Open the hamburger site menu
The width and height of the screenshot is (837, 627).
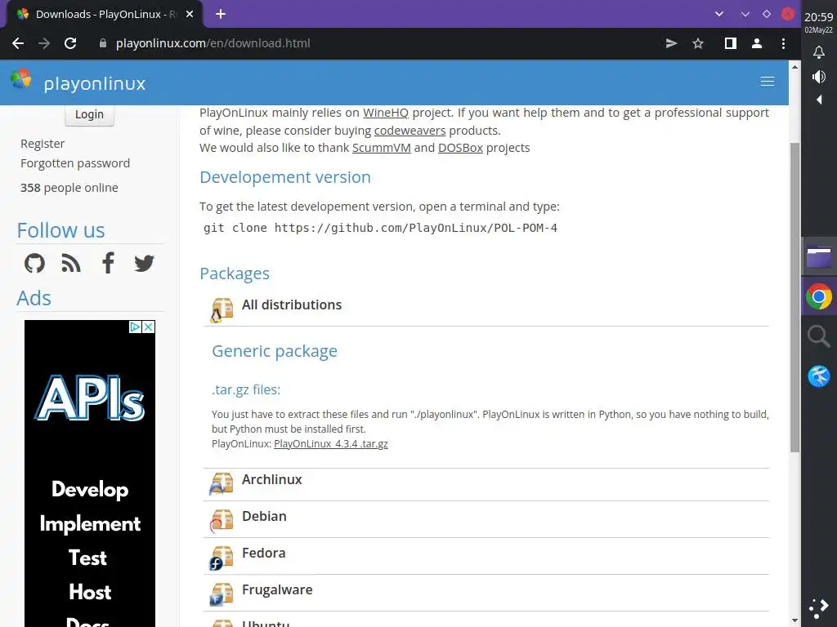point(767,81)
